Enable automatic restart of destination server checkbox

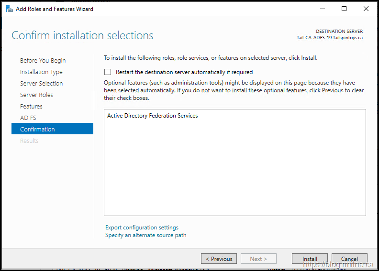point(108,72)
